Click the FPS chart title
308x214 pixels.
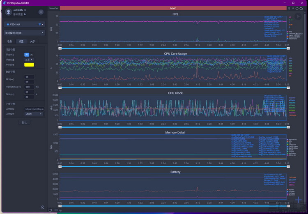[x=175, y=14]
